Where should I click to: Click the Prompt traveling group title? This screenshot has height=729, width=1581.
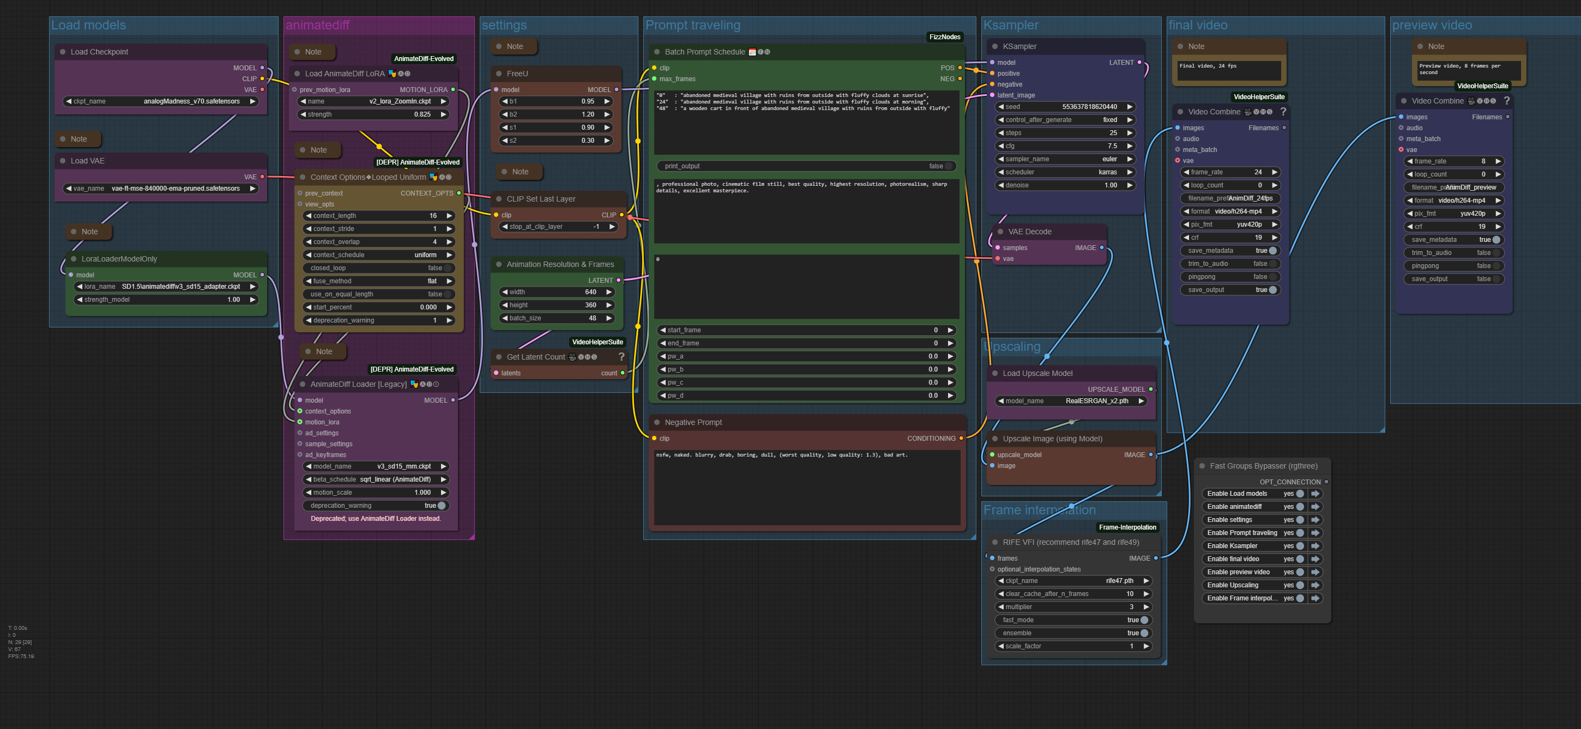[692, 25]
